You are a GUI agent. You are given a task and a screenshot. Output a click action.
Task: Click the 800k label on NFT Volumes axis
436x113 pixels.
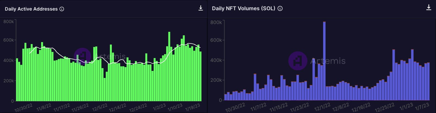[x=216, y=23]
